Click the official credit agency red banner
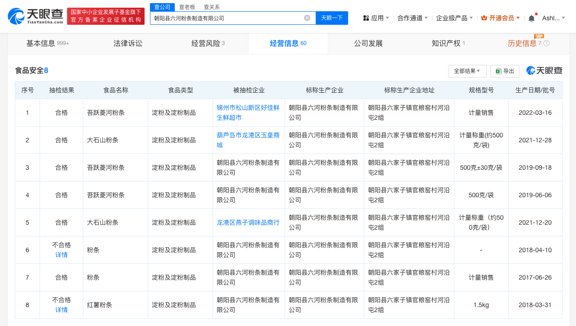The height and width of the screenshot is (326, 576). [106, 16]
